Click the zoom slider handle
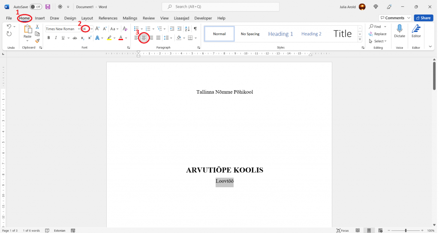The width and height of the screenshot is (439, 233). click(406, 230)
